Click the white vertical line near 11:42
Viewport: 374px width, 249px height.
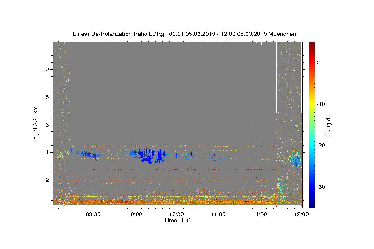pos(276,78)
